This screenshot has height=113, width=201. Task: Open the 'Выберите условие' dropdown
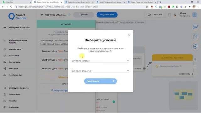[x=100, y=61]
